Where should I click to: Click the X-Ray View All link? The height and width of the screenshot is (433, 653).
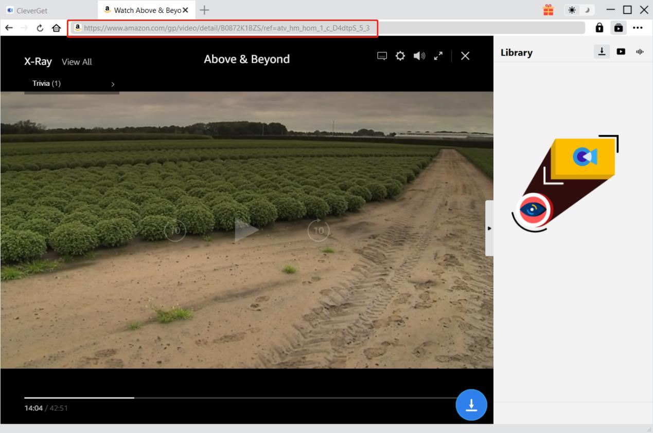(77, 62)
